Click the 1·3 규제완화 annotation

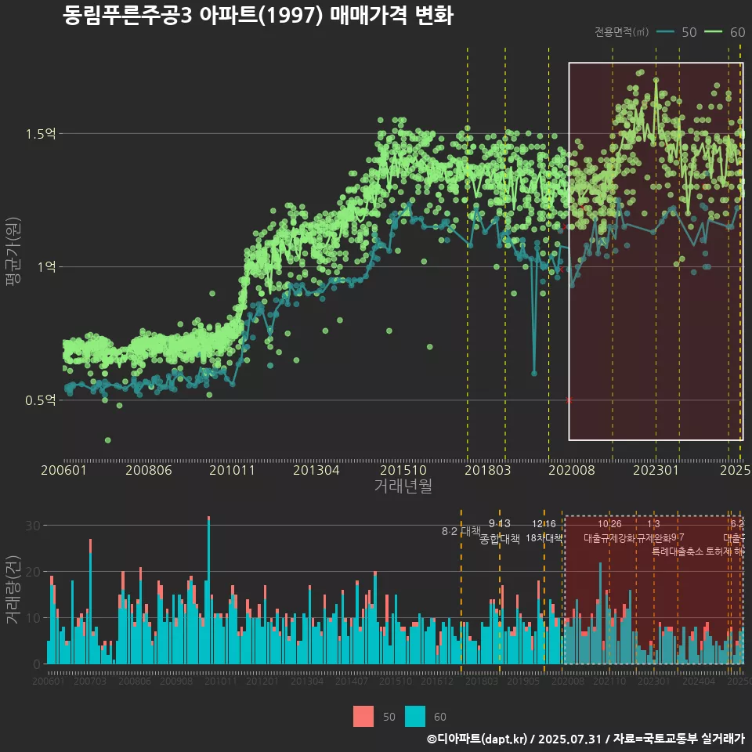(653, 531)
